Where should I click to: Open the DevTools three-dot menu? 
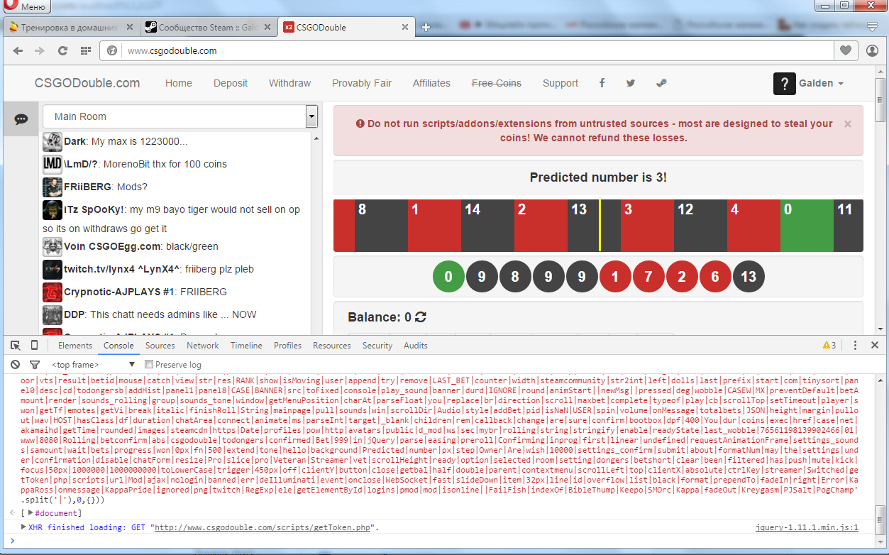point(855,346)
